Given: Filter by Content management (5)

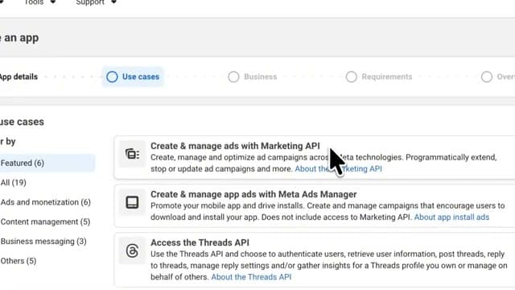Looking at the screenshot, I should pos(45,222).
